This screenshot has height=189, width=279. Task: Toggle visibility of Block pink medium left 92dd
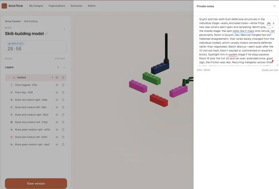coord(57,137)
